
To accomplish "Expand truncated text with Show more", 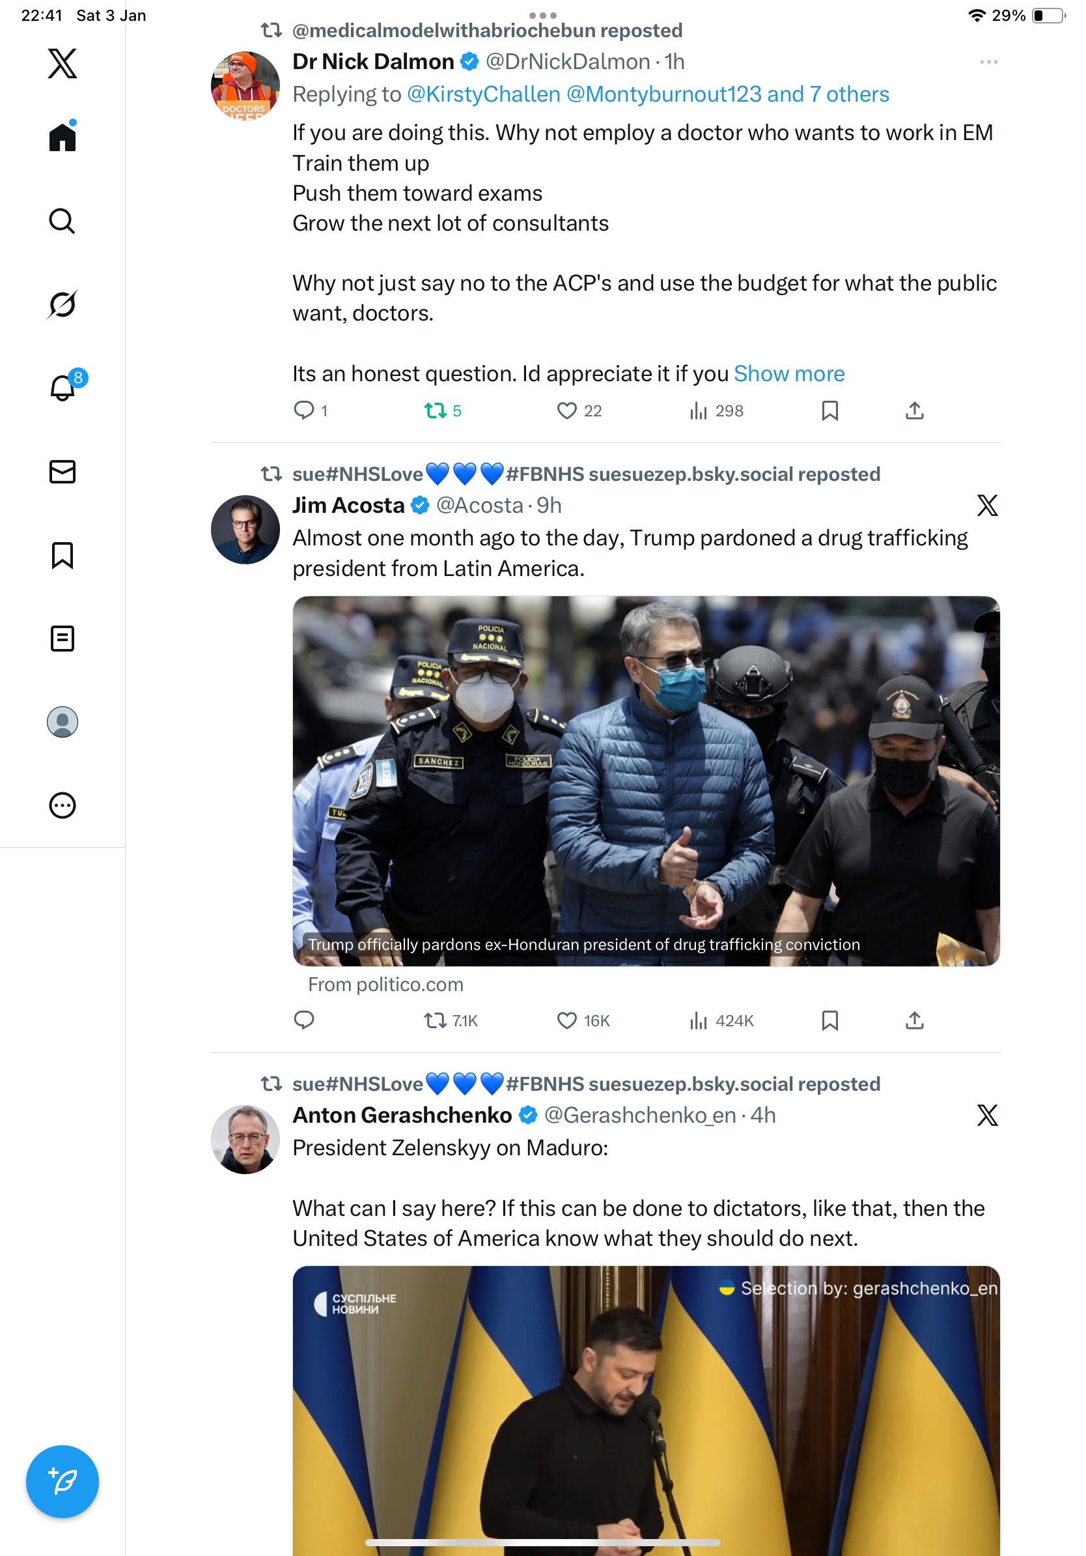I will click(788, 373).
